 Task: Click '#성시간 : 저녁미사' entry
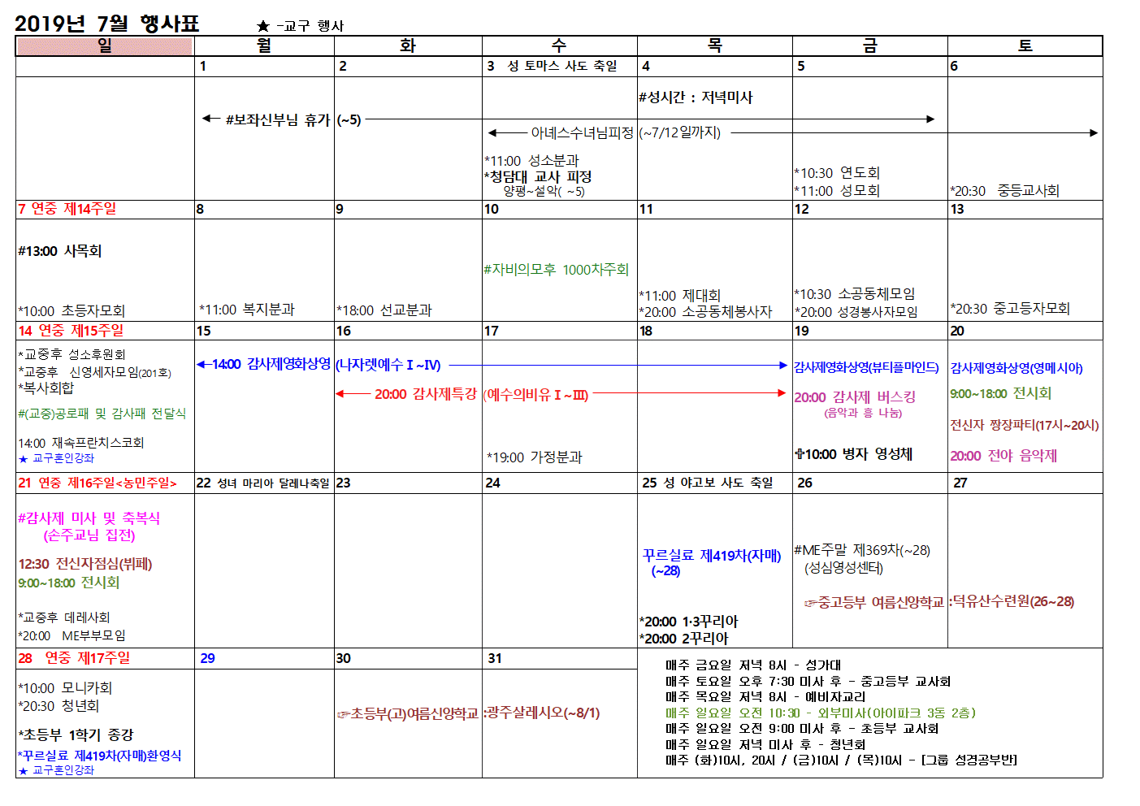(x=696, y=97)
